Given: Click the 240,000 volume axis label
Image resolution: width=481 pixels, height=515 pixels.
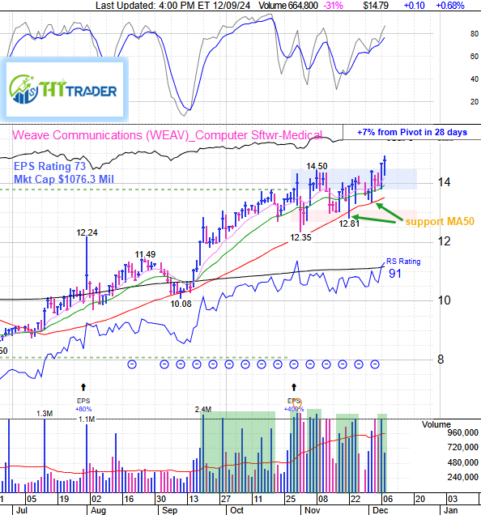Looking at the screenshot, I should coord(462,477).
